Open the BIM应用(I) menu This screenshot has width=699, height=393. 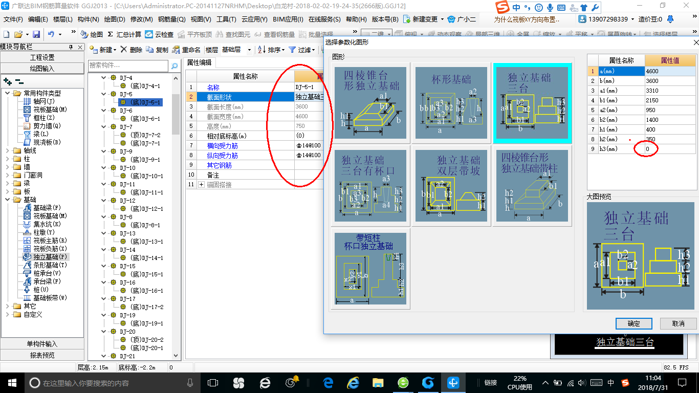point(288,19)
